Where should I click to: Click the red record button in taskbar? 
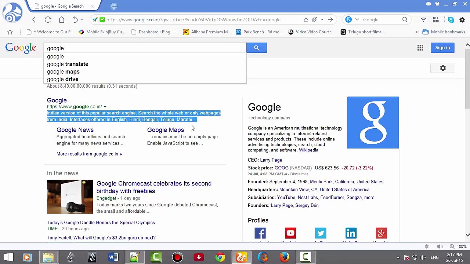tap(177, 257)
